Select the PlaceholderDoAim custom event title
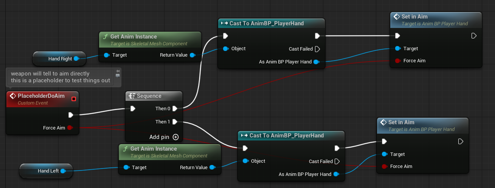 pos(41,96)
